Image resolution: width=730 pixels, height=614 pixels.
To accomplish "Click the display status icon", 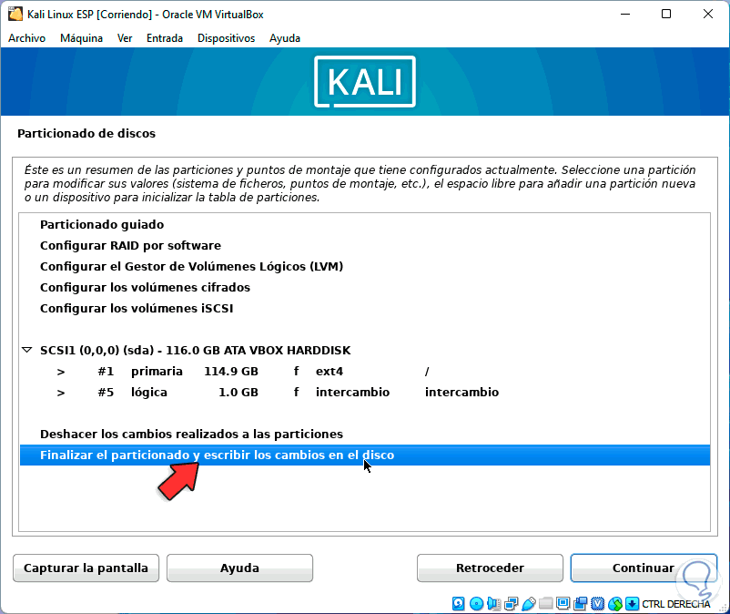I will tap(563, 604).
